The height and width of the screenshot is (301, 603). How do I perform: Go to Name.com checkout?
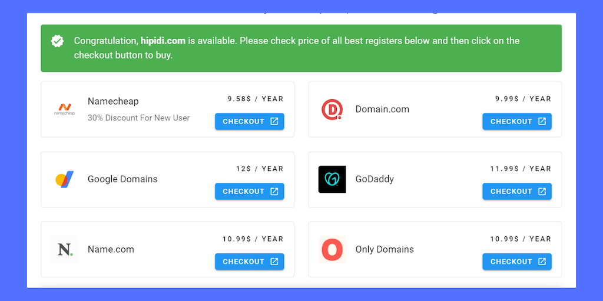pos(249,262)
